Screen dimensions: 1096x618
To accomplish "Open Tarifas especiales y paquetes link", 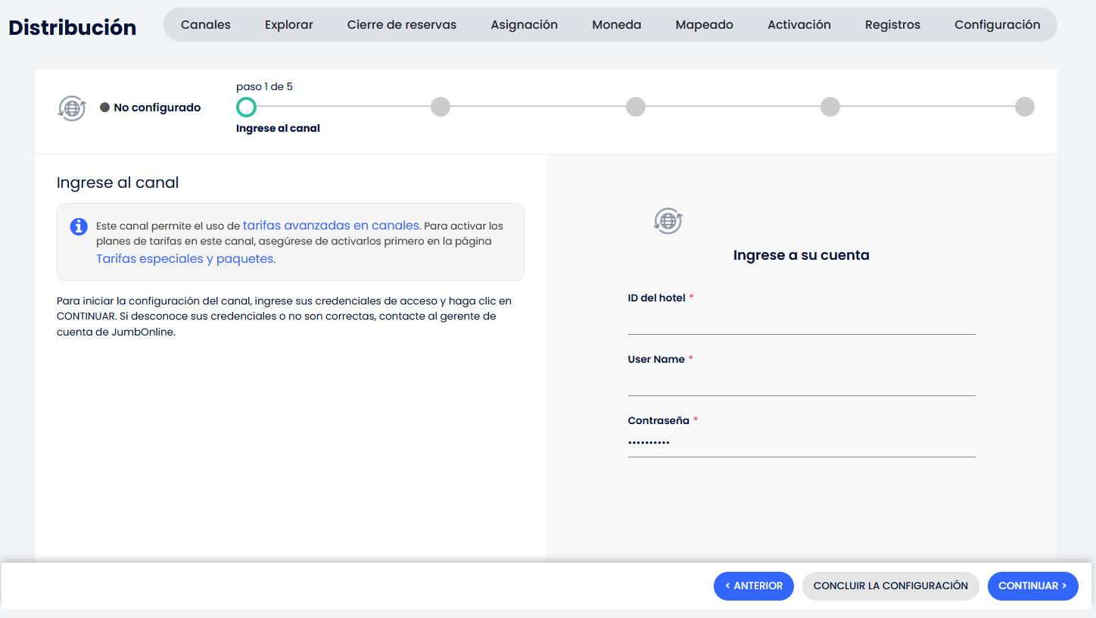I will tap(185, 259).
